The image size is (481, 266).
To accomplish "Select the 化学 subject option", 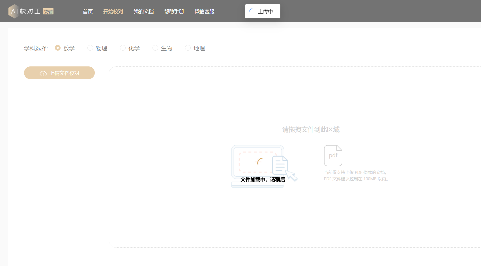I will (x=123, y=48).
